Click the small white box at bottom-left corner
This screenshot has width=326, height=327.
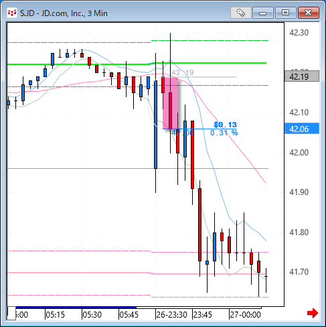click(11, 313)
